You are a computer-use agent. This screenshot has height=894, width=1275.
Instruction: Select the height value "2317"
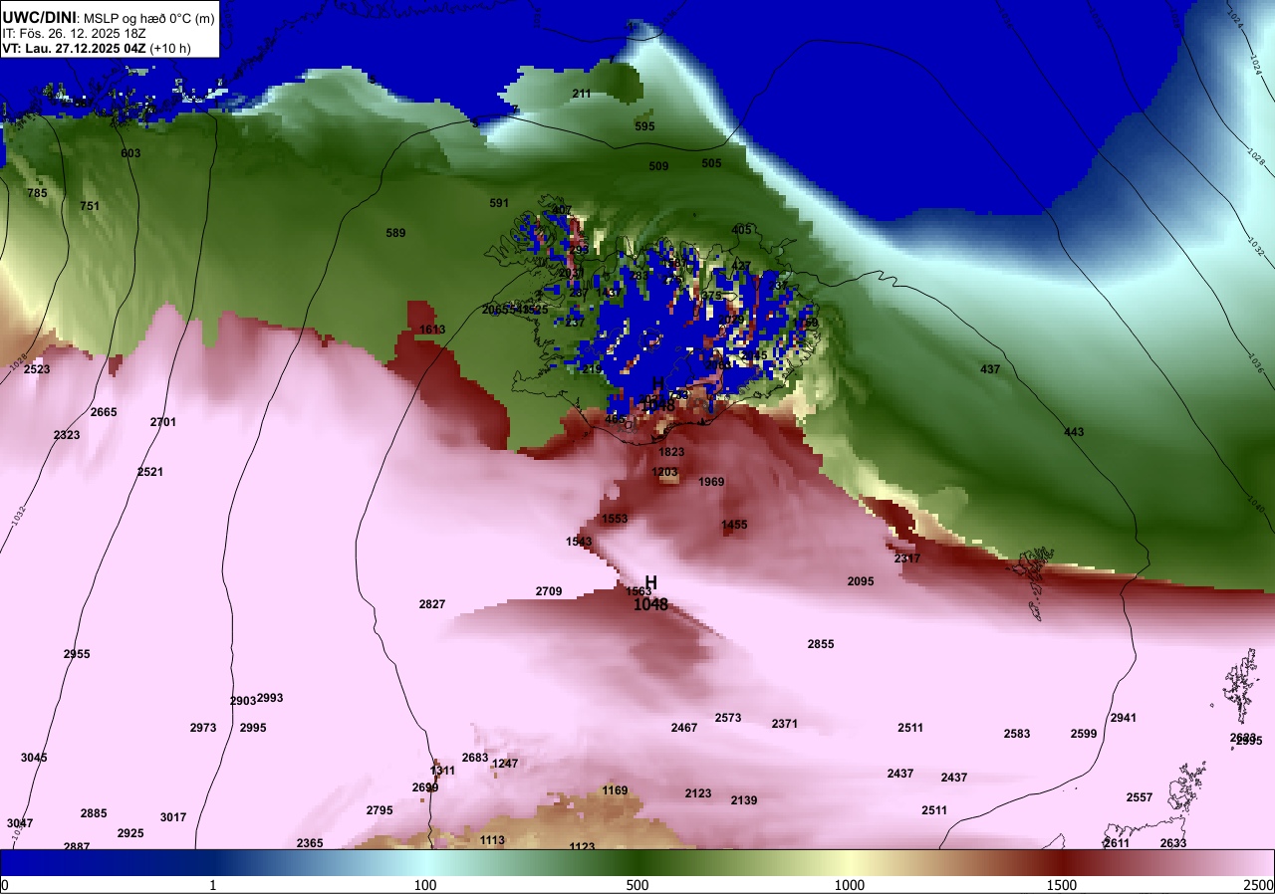point(907,559)
